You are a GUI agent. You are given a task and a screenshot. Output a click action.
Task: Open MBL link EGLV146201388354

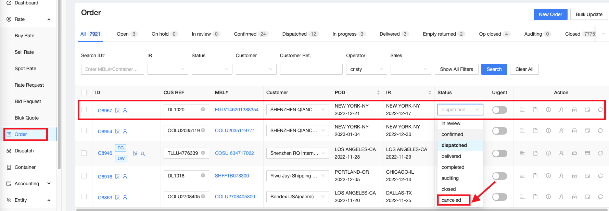point(237,110)
